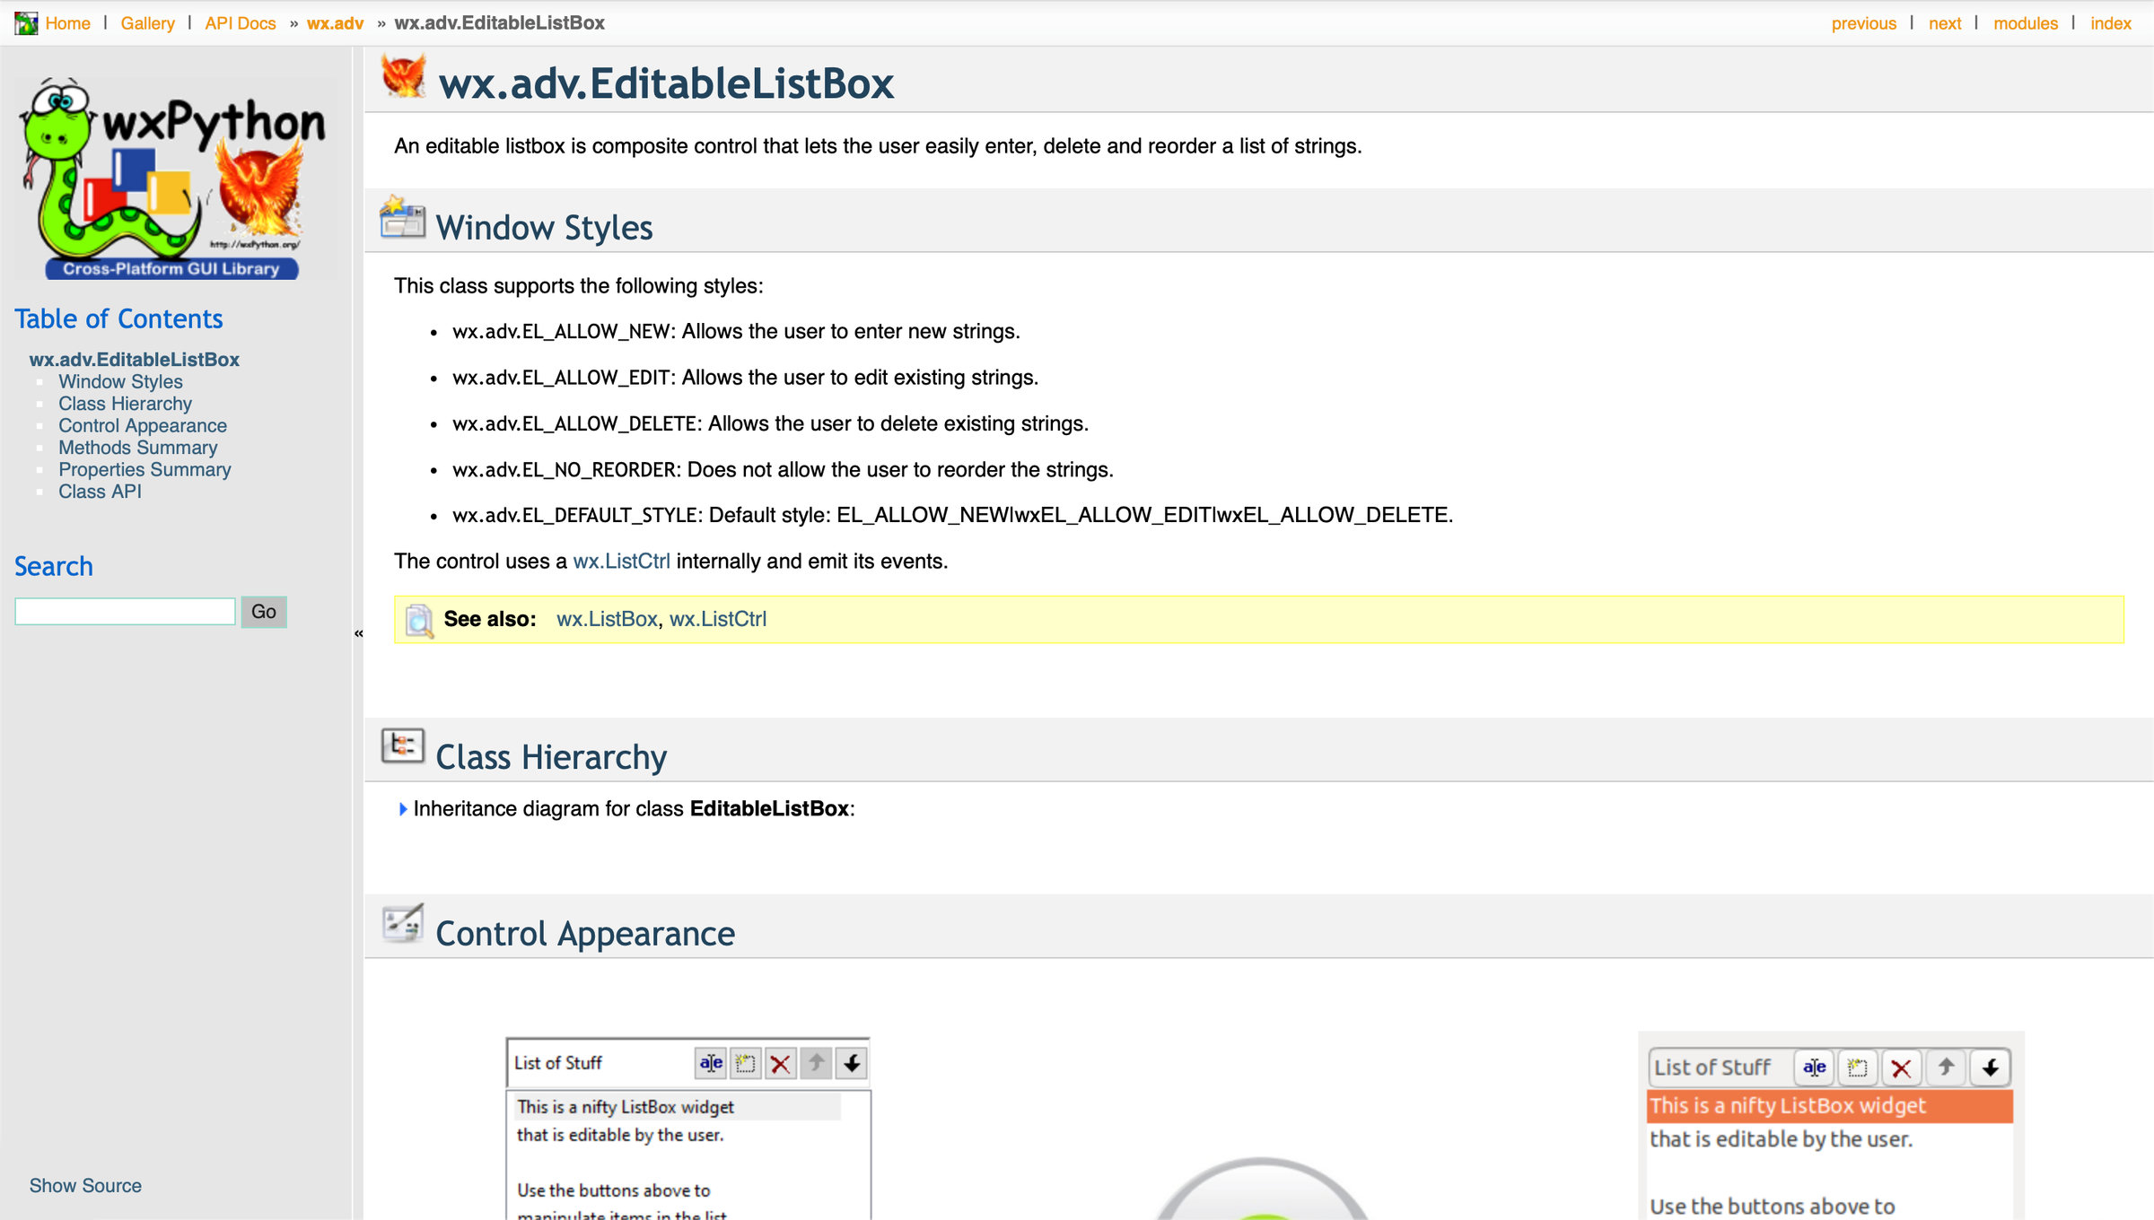Open the Home link in the navigation bar
Image resolution: width=2154 pixels, height=1220 pixels.
(x=68, y=23)
